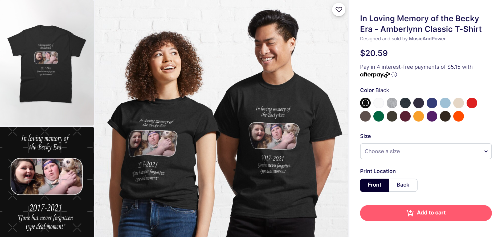The image size is (498, 237).
Task: Open main model product photo
Action: (222, 118)
